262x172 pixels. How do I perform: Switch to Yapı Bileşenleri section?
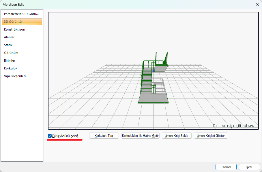tap(22, 76)
